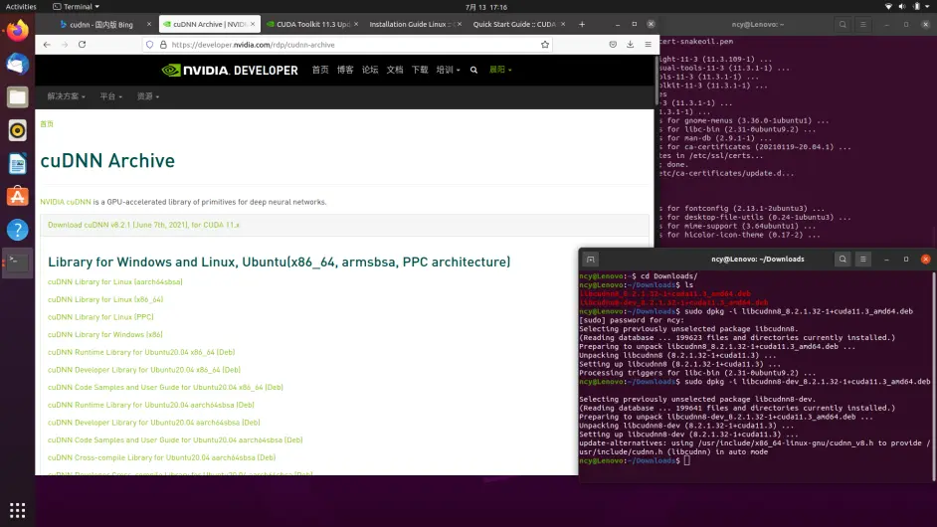
Task: Download cuDNN Developer Library Ubuntu20.04 x86_64
Action: pyautogui.click(x=144, y=370)
